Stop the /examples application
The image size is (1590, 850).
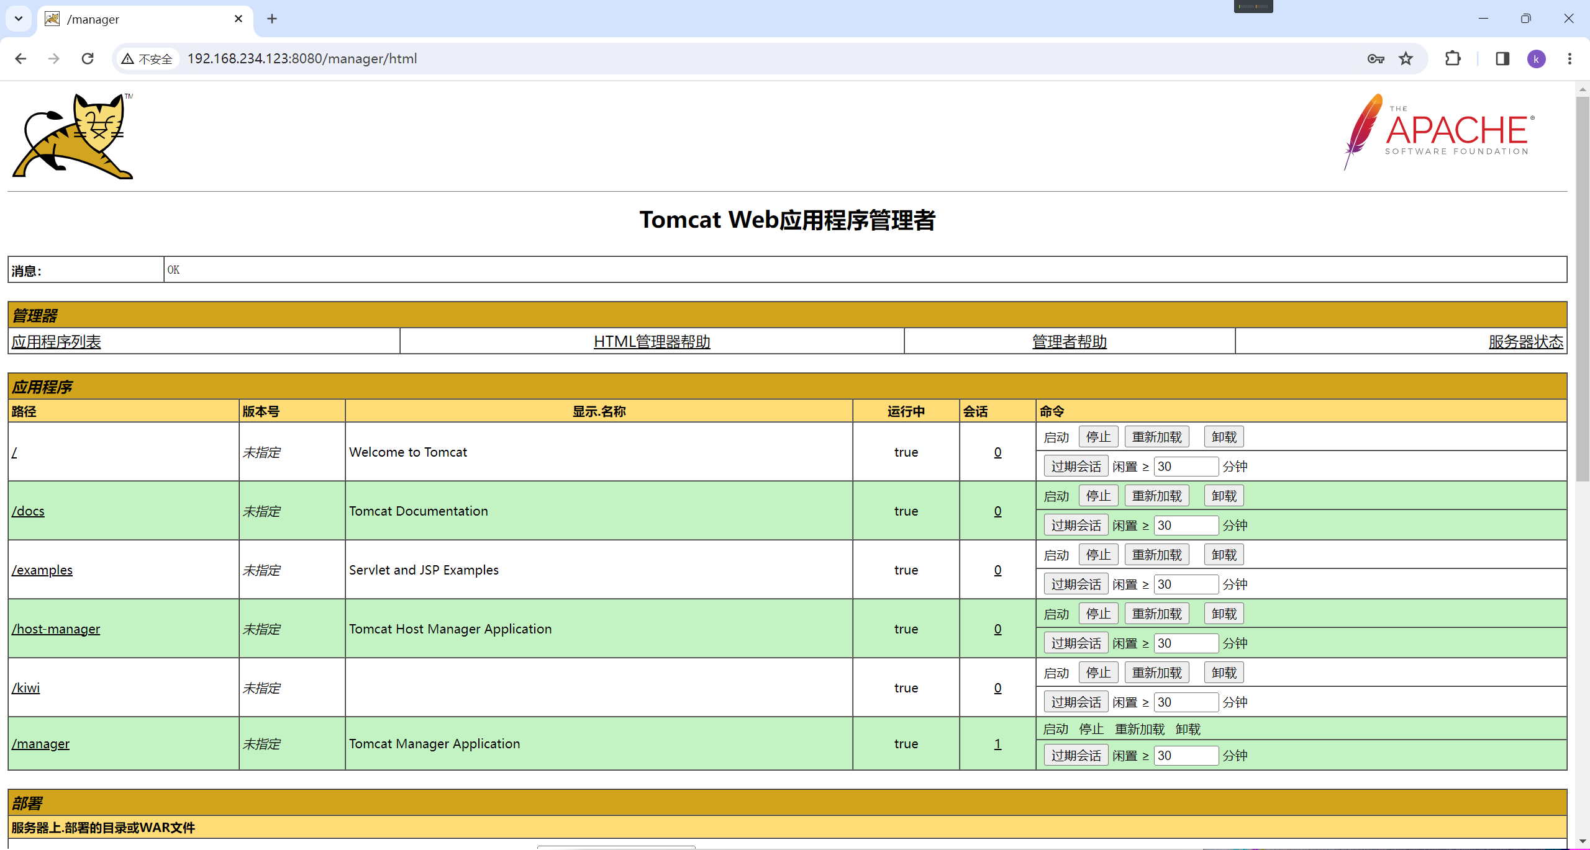[x=1098, y=555]
